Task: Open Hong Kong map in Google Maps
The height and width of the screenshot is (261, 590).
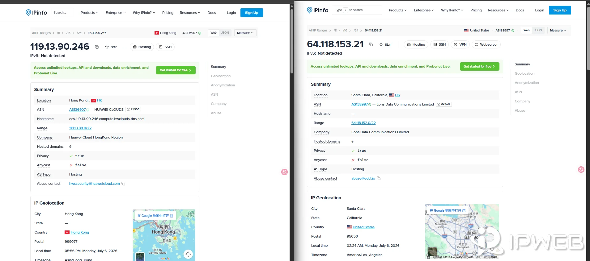Action: 155,216
